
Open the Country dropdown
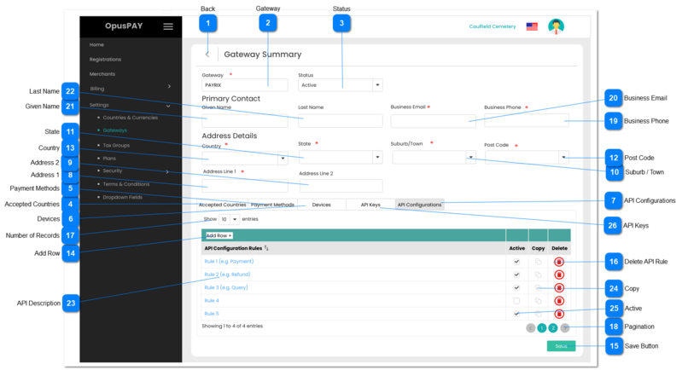click(244, 158)
